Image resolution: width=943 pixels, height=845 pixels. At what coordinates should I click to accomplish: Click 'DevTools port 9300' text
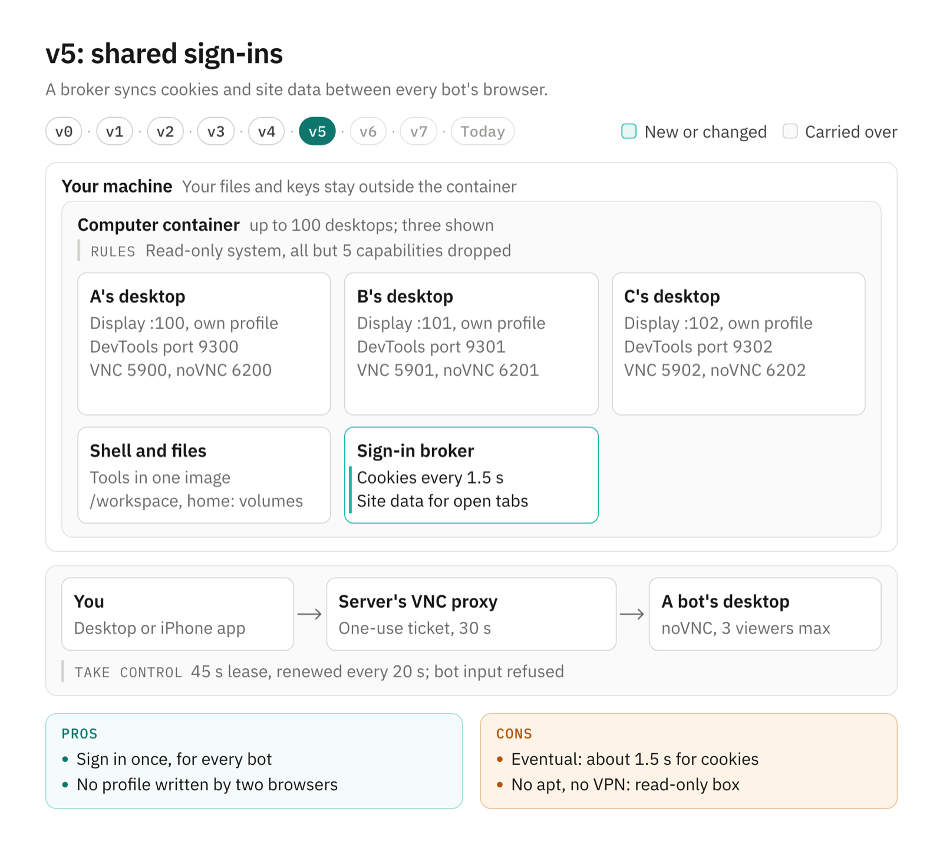pyautogui.click(x=164, y=347)
